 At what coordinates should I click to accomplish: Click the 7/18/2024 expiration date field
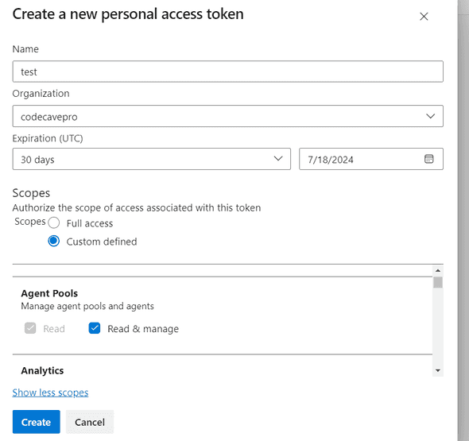point(371,159)
